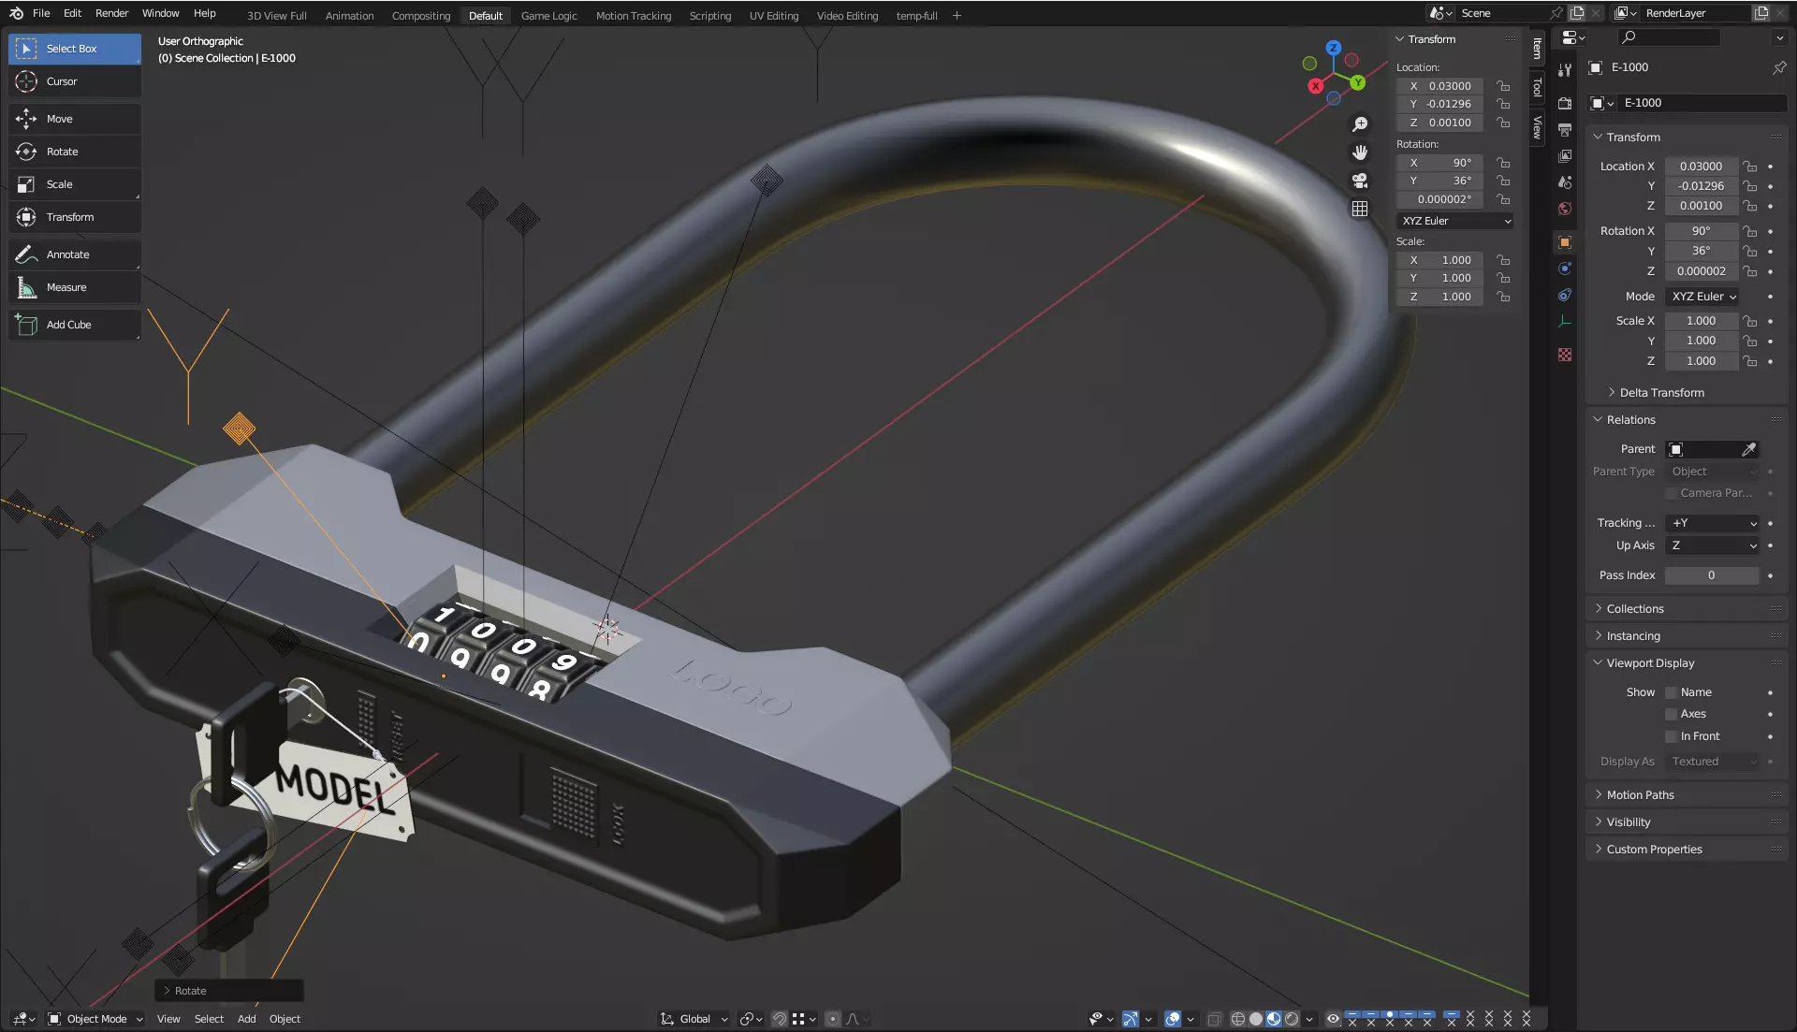Toggle lock on Properties Rotation X
1797x1032 pixels.
[x=1750, y=231]
